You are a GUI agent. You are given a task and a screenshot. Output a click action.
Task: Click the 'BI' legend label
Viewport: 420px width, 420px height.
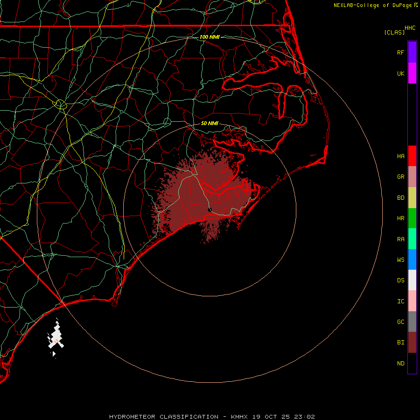pyautogui.click(x=401, y=343)
